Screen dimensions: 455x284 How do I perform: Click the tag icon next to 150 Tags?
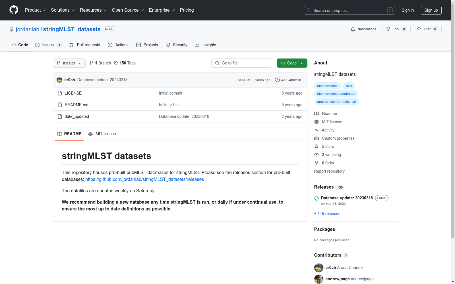point(116,63)
